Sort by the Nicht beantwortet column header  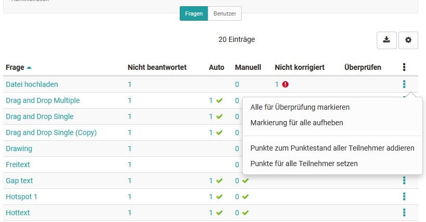coord(157,67)
